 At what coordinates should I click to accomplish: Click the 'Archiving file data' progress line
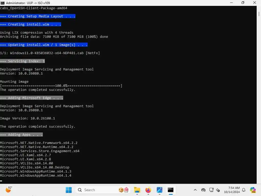(54, 37)
